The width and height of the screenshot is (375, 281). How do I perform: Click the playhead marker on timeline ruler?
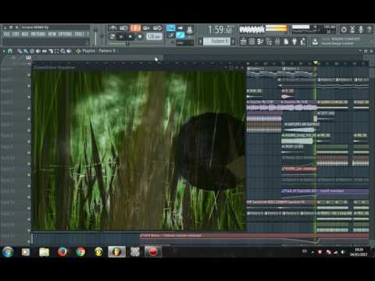tap(316, 62)
